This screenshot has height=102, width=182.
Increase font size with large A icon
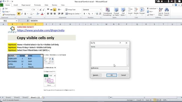click(x=40, y=10)
